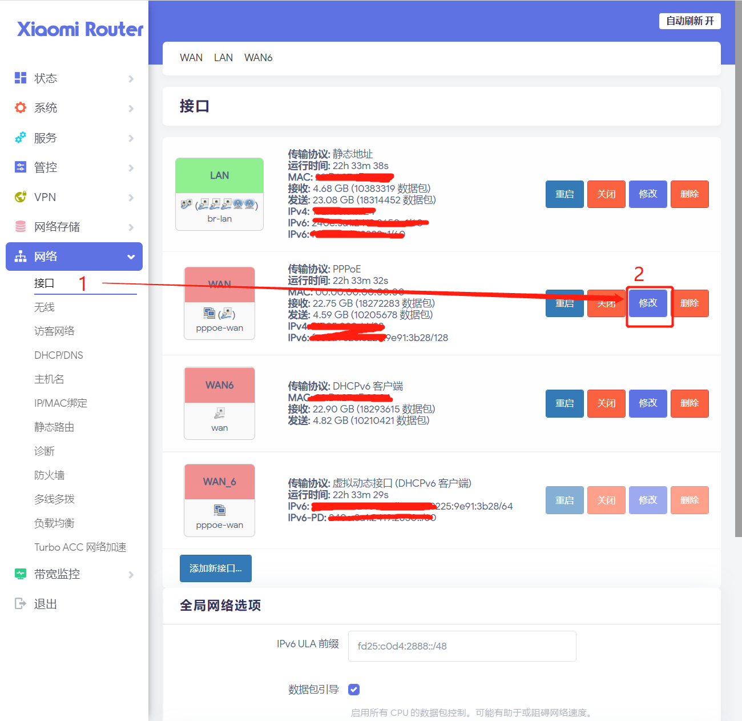Open the 静态路由 submenu item
The image size is (742, 721).
pos(54,427)
